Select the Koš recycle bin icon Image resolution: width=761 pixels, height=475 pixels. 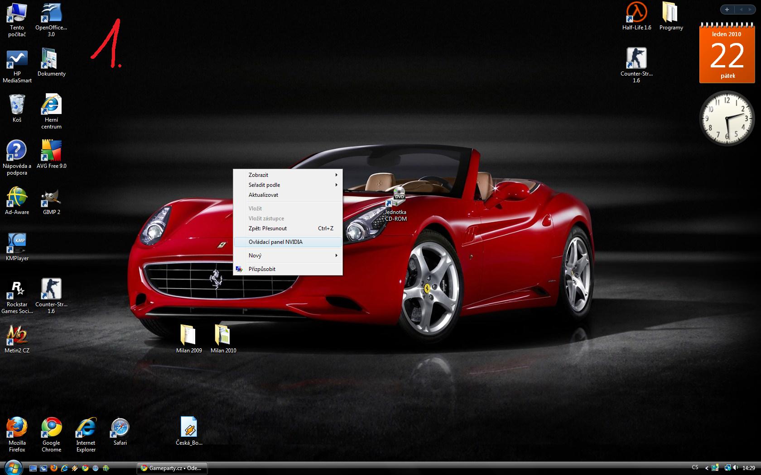(x=17, y=109)
